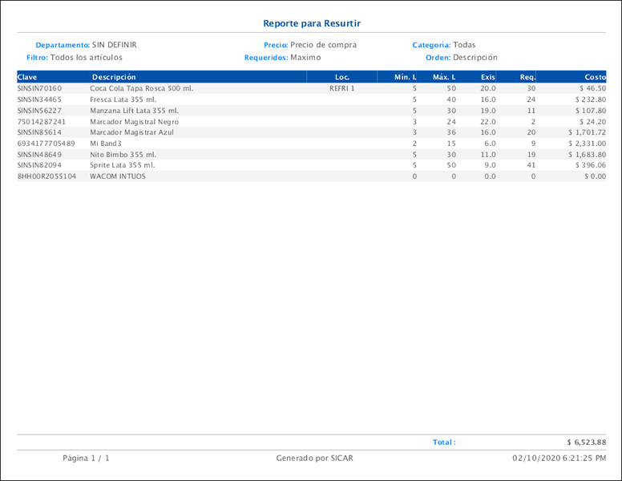Select key SINSIN34465
The width and height of the screenshot is (622, 481).
coord(39,99)
